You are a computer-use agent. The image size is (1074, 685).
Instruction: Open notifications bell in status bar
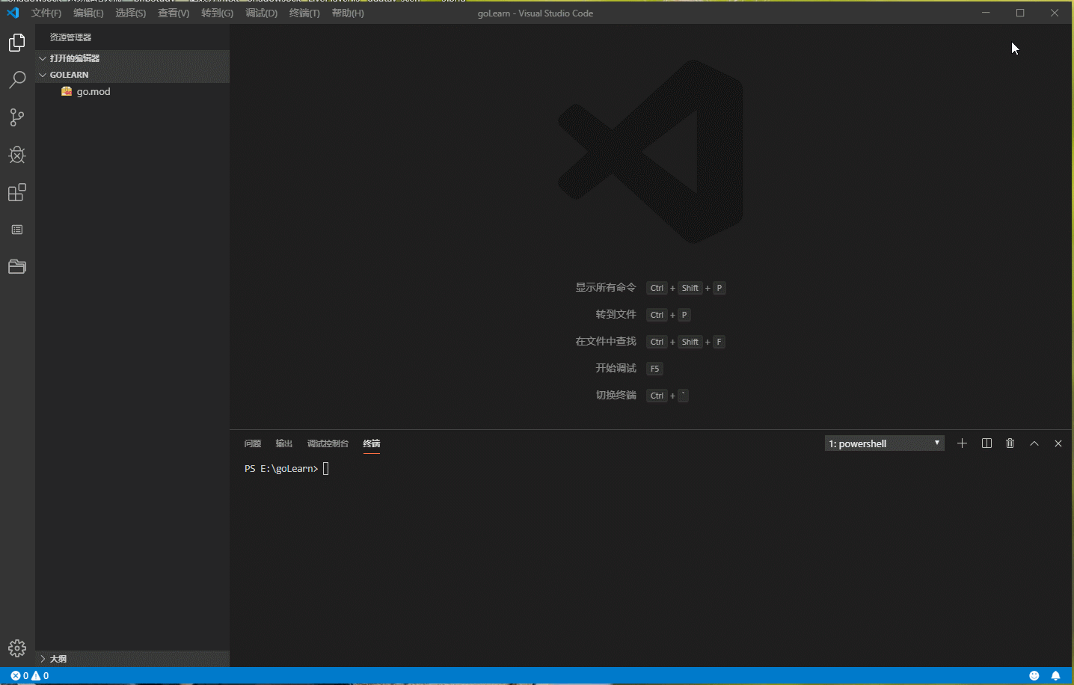(x=1056, y=675)
